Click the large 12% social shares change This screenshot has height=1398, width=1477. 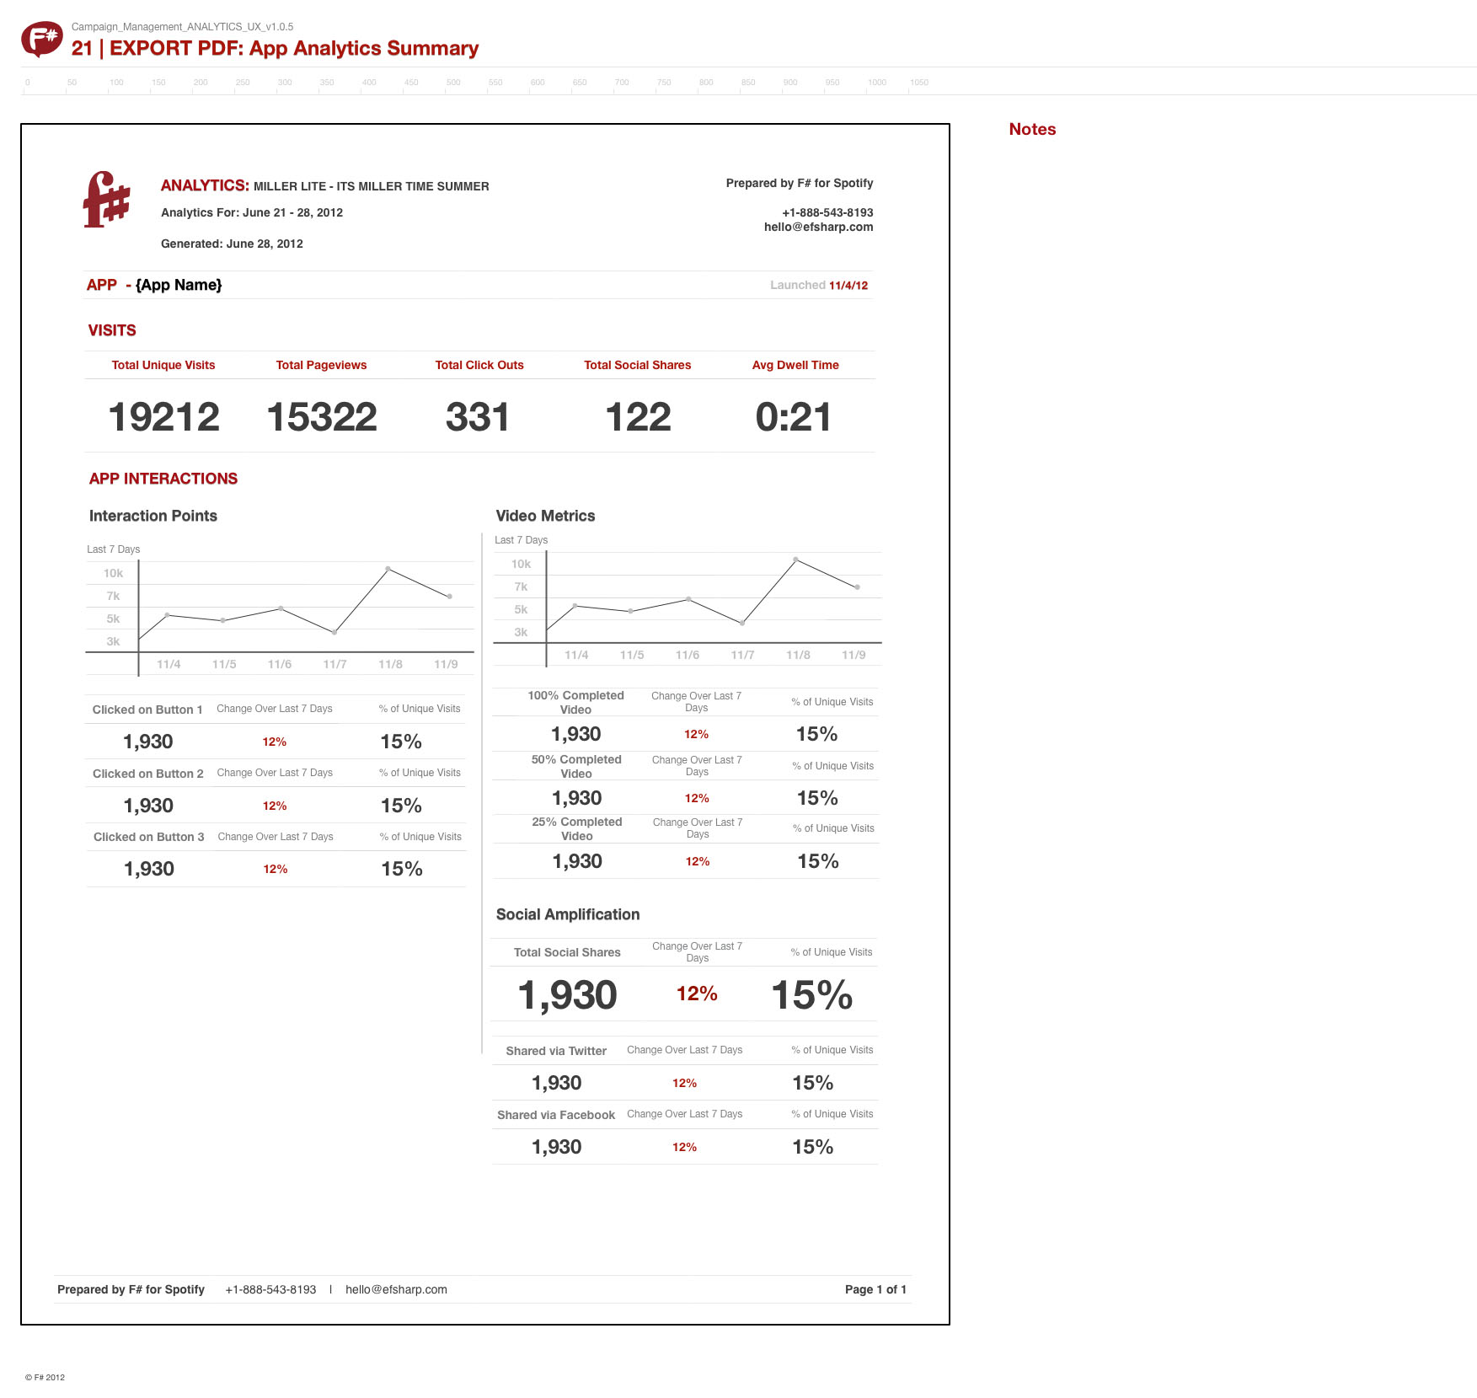coord(698,994)
